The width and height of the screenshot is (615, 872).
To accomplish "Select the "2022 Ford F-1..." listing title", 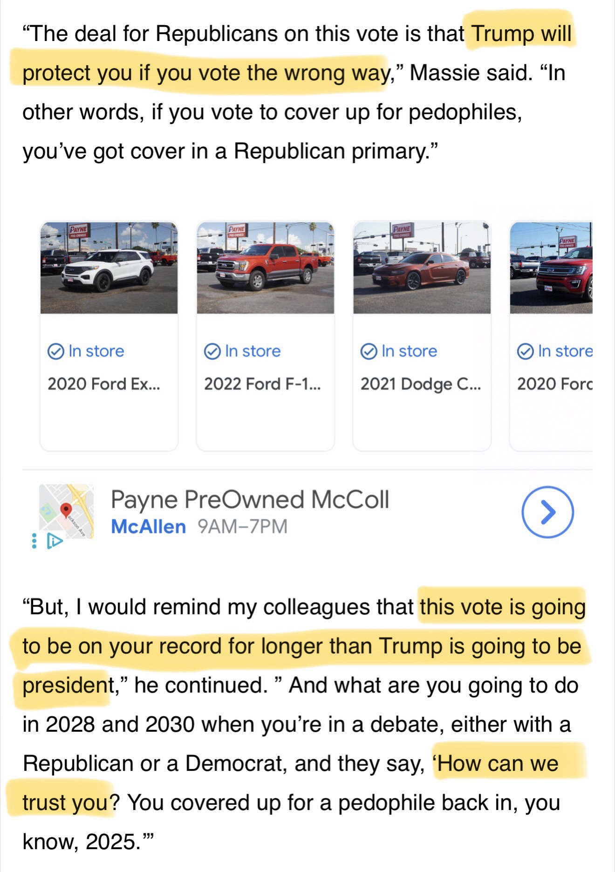I will point(262,384).
